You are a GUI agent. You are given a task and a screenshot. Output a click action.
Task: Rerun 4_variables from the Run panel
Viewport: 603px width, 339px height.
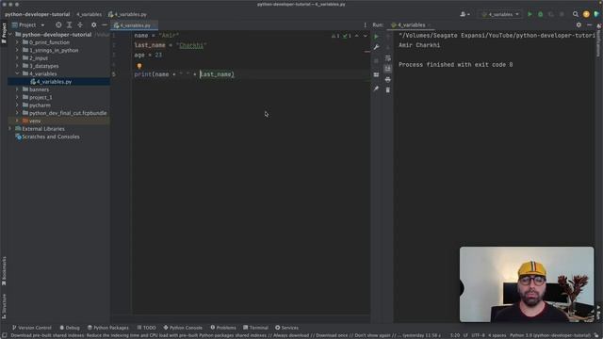point(376,37)
